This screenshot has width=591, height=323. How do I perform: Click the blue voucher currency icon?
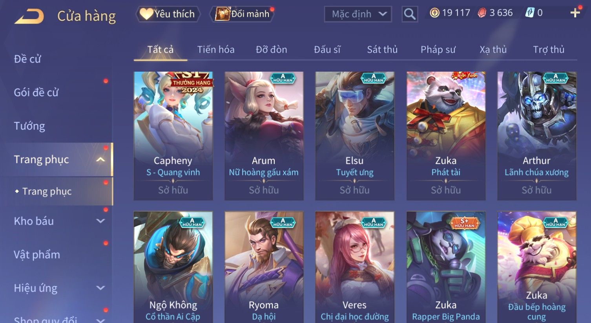[x=530, y=13]
